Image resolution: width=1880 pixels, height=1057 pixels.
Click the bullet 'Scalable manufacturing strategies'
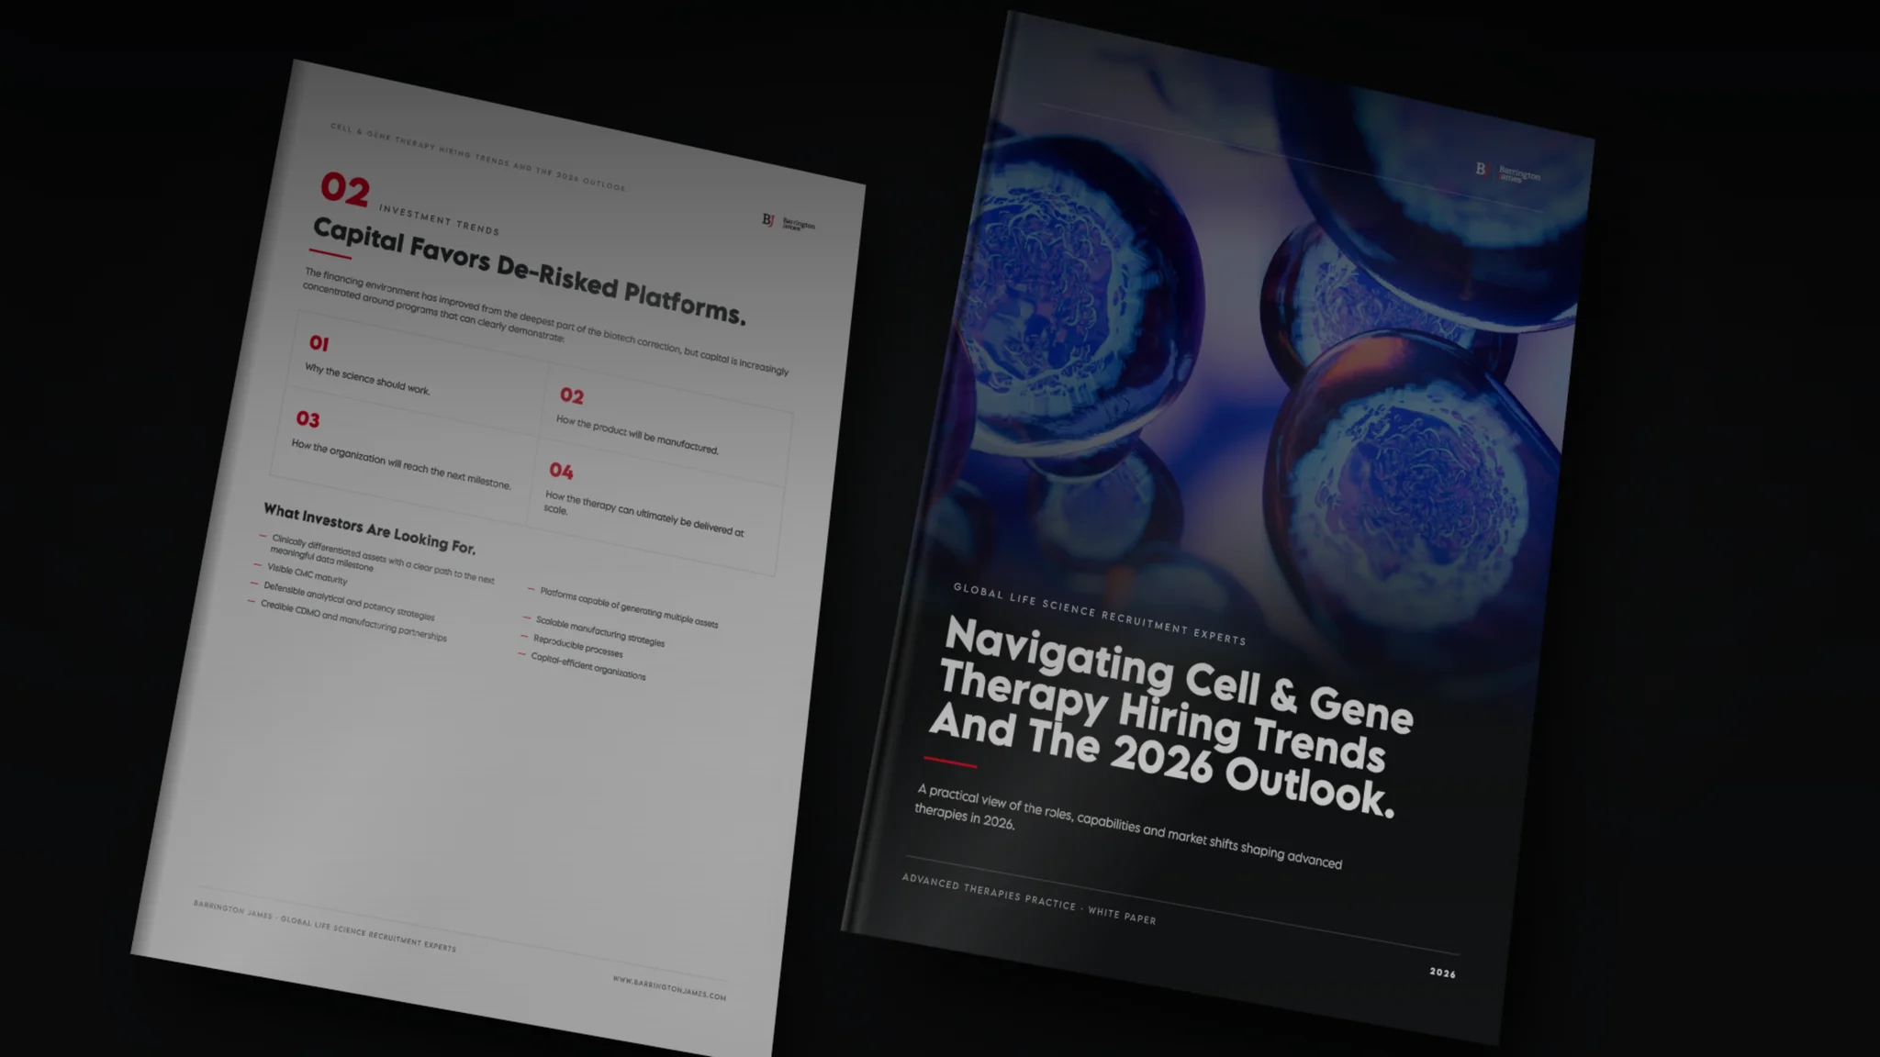pos(600,631)
